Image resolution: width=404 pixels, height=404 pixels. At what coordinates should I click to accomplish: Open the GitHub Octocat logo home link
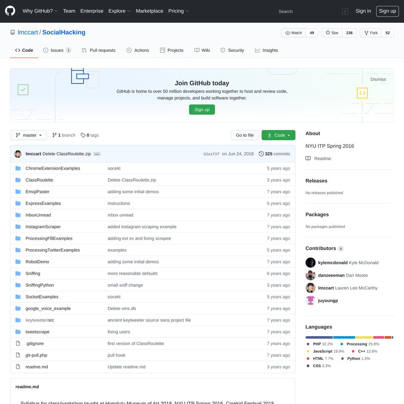pyautogui.click(x=10, y=11)
